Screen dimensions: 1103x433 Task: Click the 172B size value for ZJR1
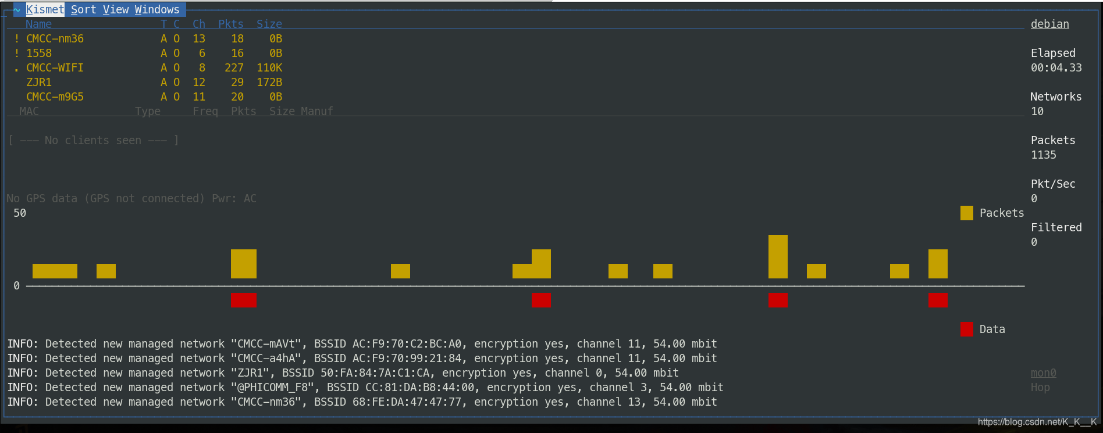269,82
